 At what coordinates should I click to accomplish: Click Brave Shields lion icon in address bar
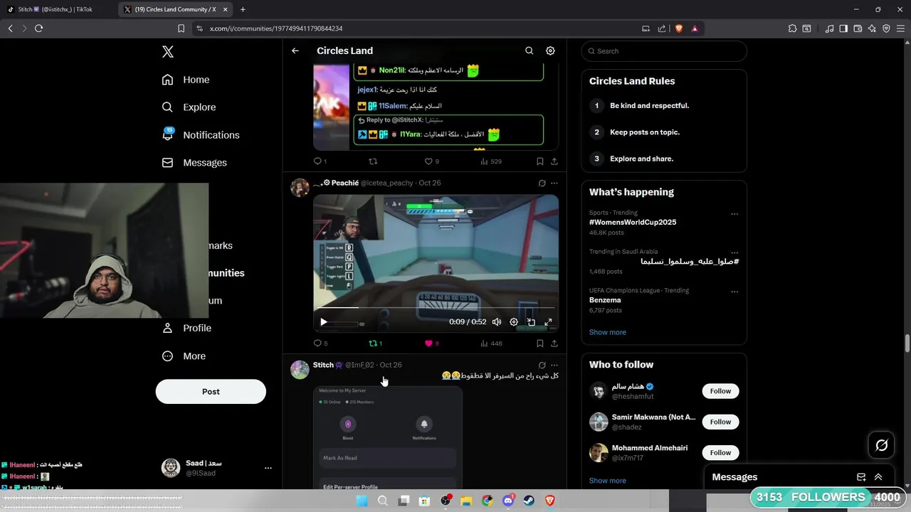coord(679,28)
